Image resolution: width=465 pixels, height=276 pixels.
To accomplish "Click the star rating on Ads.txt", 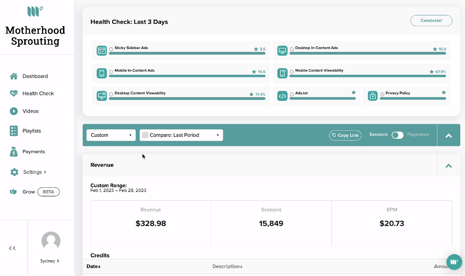I will point(353,92).
